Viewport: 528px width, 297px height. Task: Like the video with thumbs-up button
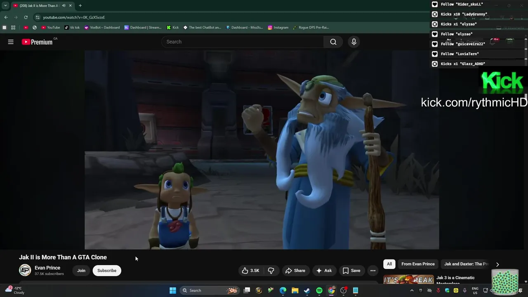251,271
